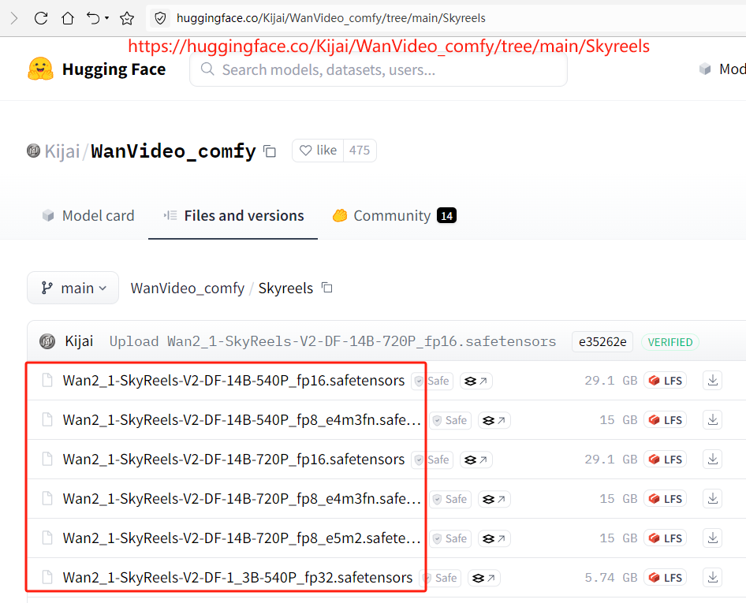Click the undo closed tab icon
The image size is (746, 603).
[93, 19]
